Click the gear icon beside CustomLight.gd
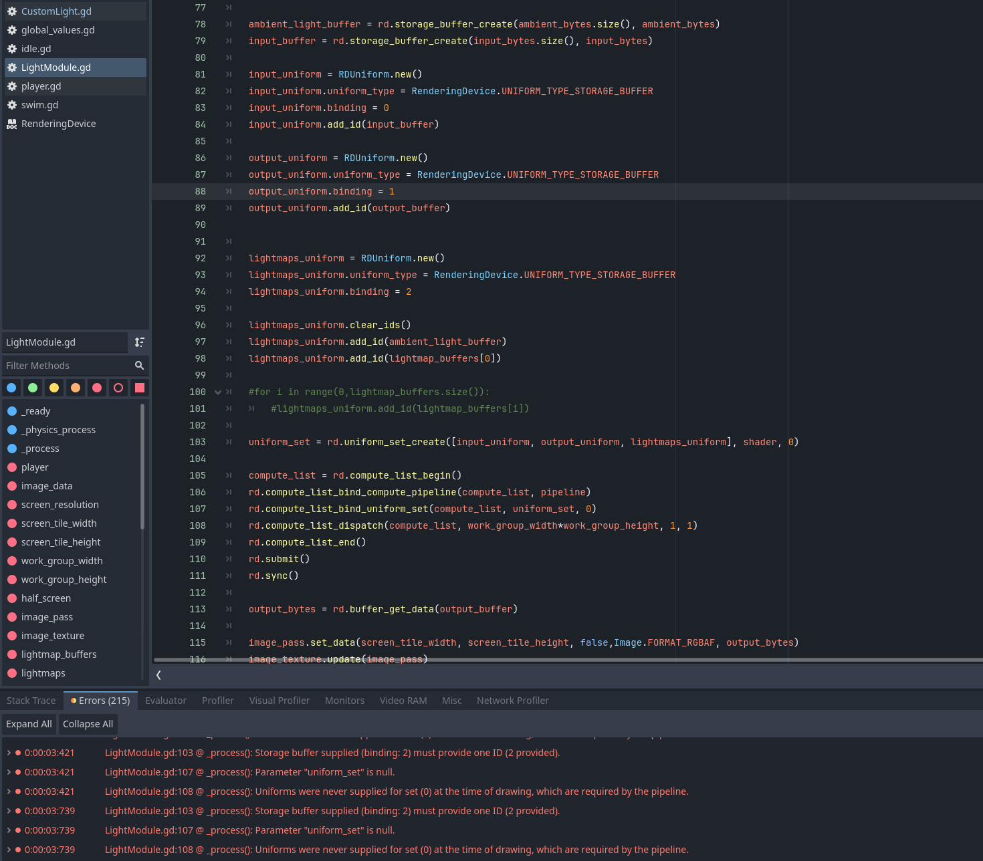 point(12,11)
